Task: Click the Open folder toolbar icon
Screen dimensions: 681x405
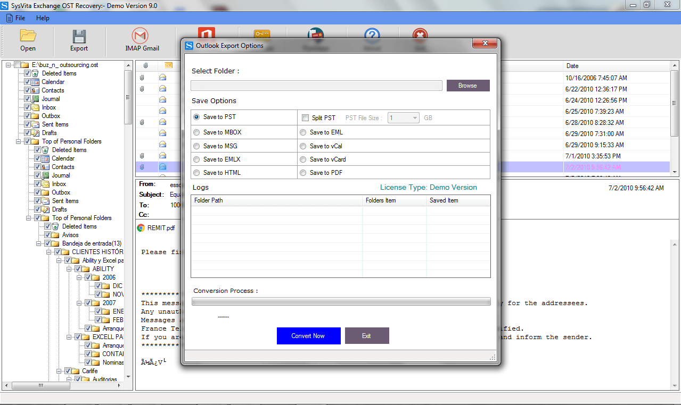Action: pos(28,36)
